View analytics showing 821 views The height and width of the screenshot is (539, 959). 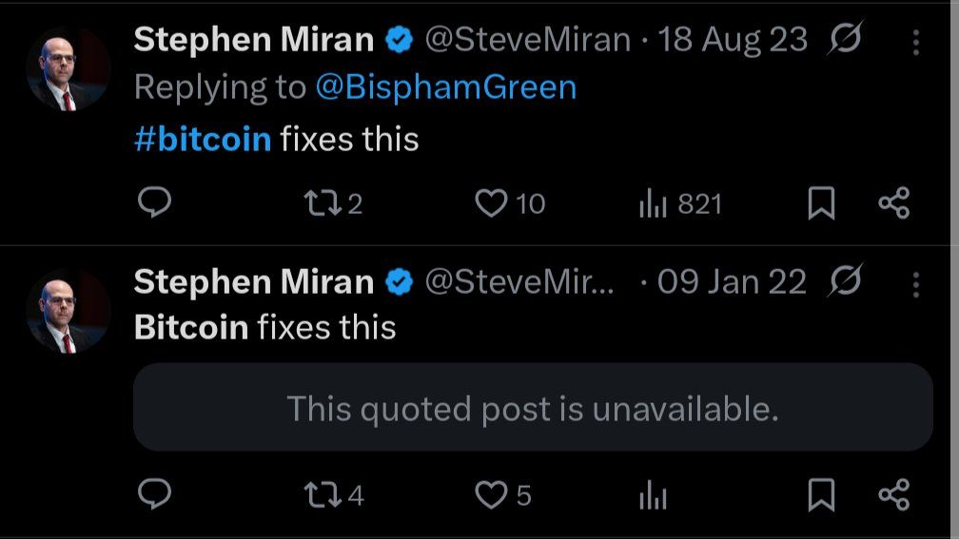pyautogui.click(x=653, y=203)
